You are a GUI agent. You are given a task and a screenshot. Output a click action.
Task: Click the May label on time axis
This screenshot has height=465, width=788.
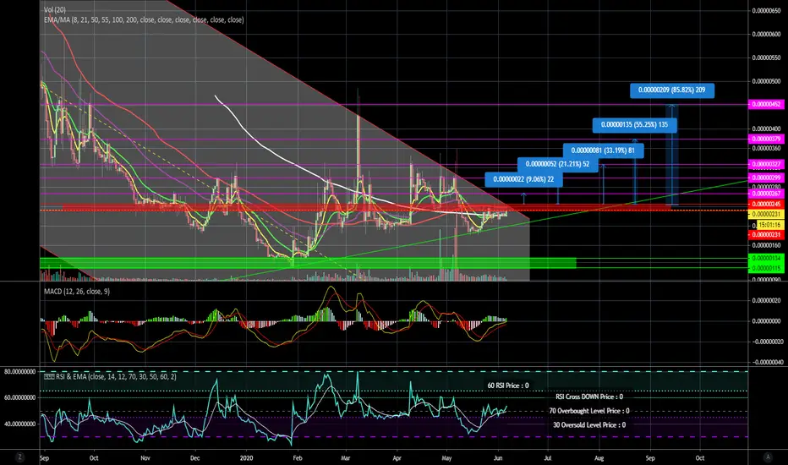click(446, 458)
